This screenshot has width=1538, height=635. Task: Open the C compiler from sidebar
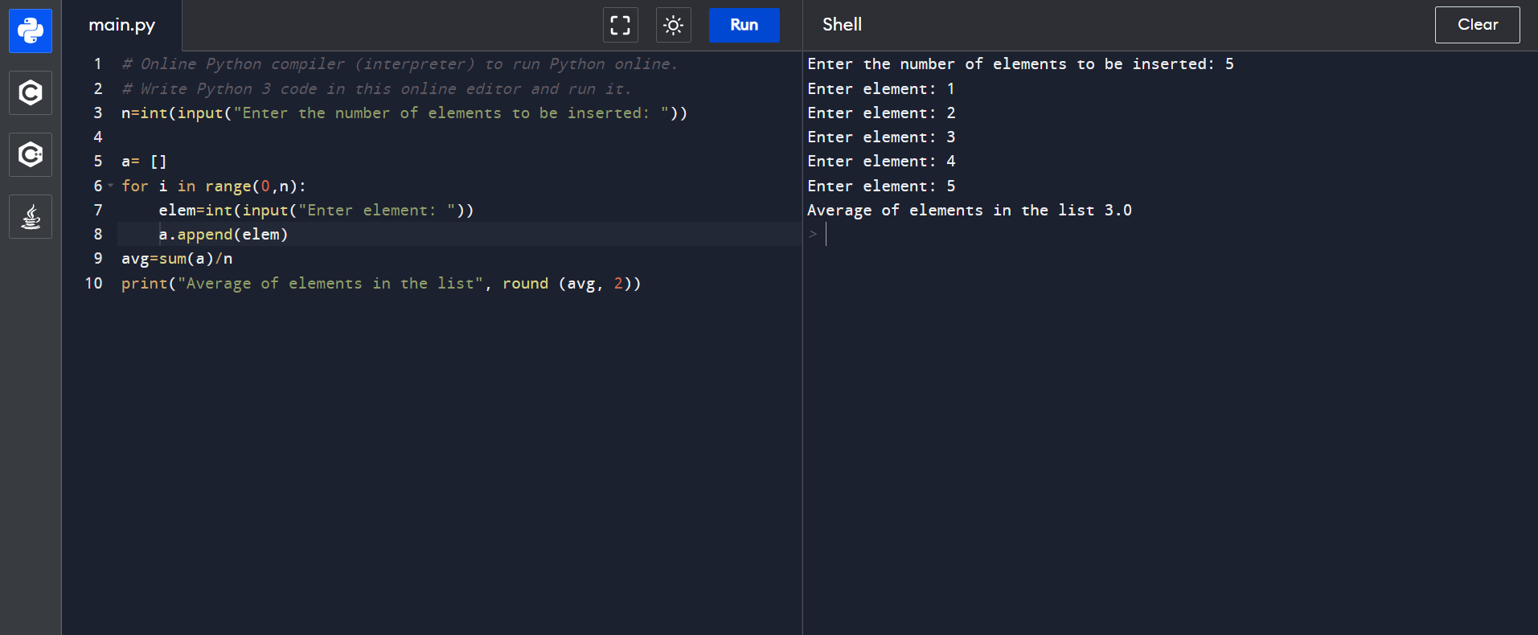point(31,93)
